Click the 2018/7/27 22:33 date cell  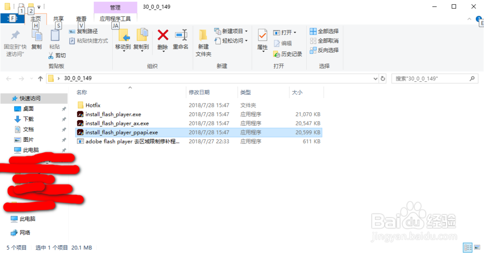pyautogui.click(x=209, y=141)
